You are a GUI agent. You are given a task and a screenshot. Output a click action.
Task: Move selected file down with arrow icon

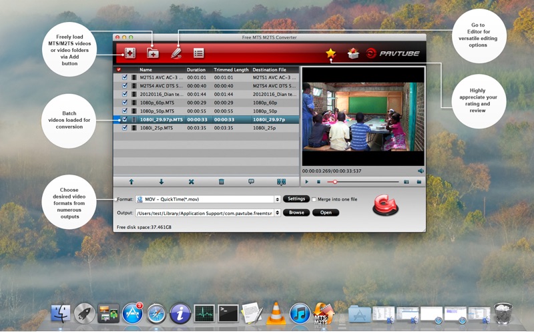coord(162,182)
